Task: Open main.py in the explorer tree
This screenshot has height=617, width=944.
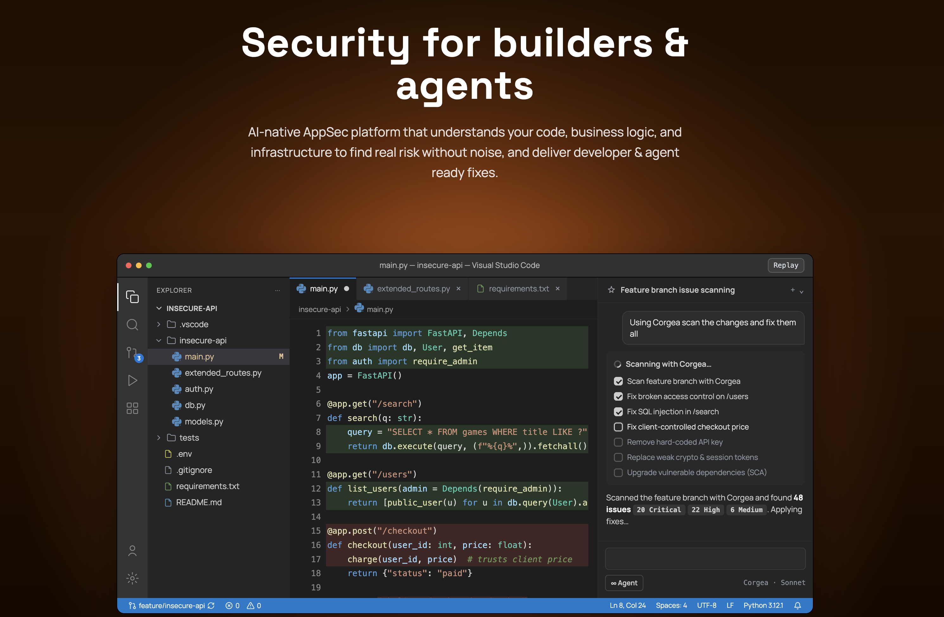Action: pos(219,356)
